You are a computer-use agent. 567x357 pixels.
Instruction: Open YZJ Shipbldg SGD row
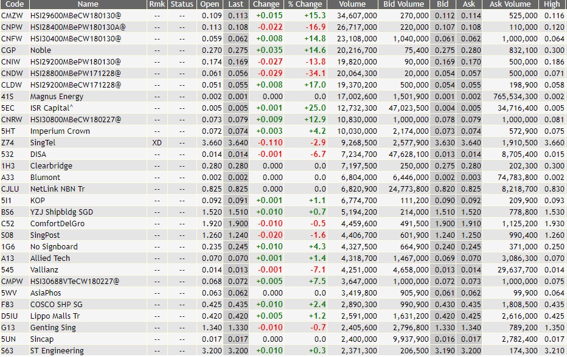(61, 212)
